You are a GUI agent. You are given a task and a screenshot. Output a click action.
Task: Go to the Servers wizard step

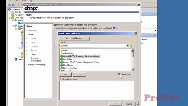tap(34, 50)
